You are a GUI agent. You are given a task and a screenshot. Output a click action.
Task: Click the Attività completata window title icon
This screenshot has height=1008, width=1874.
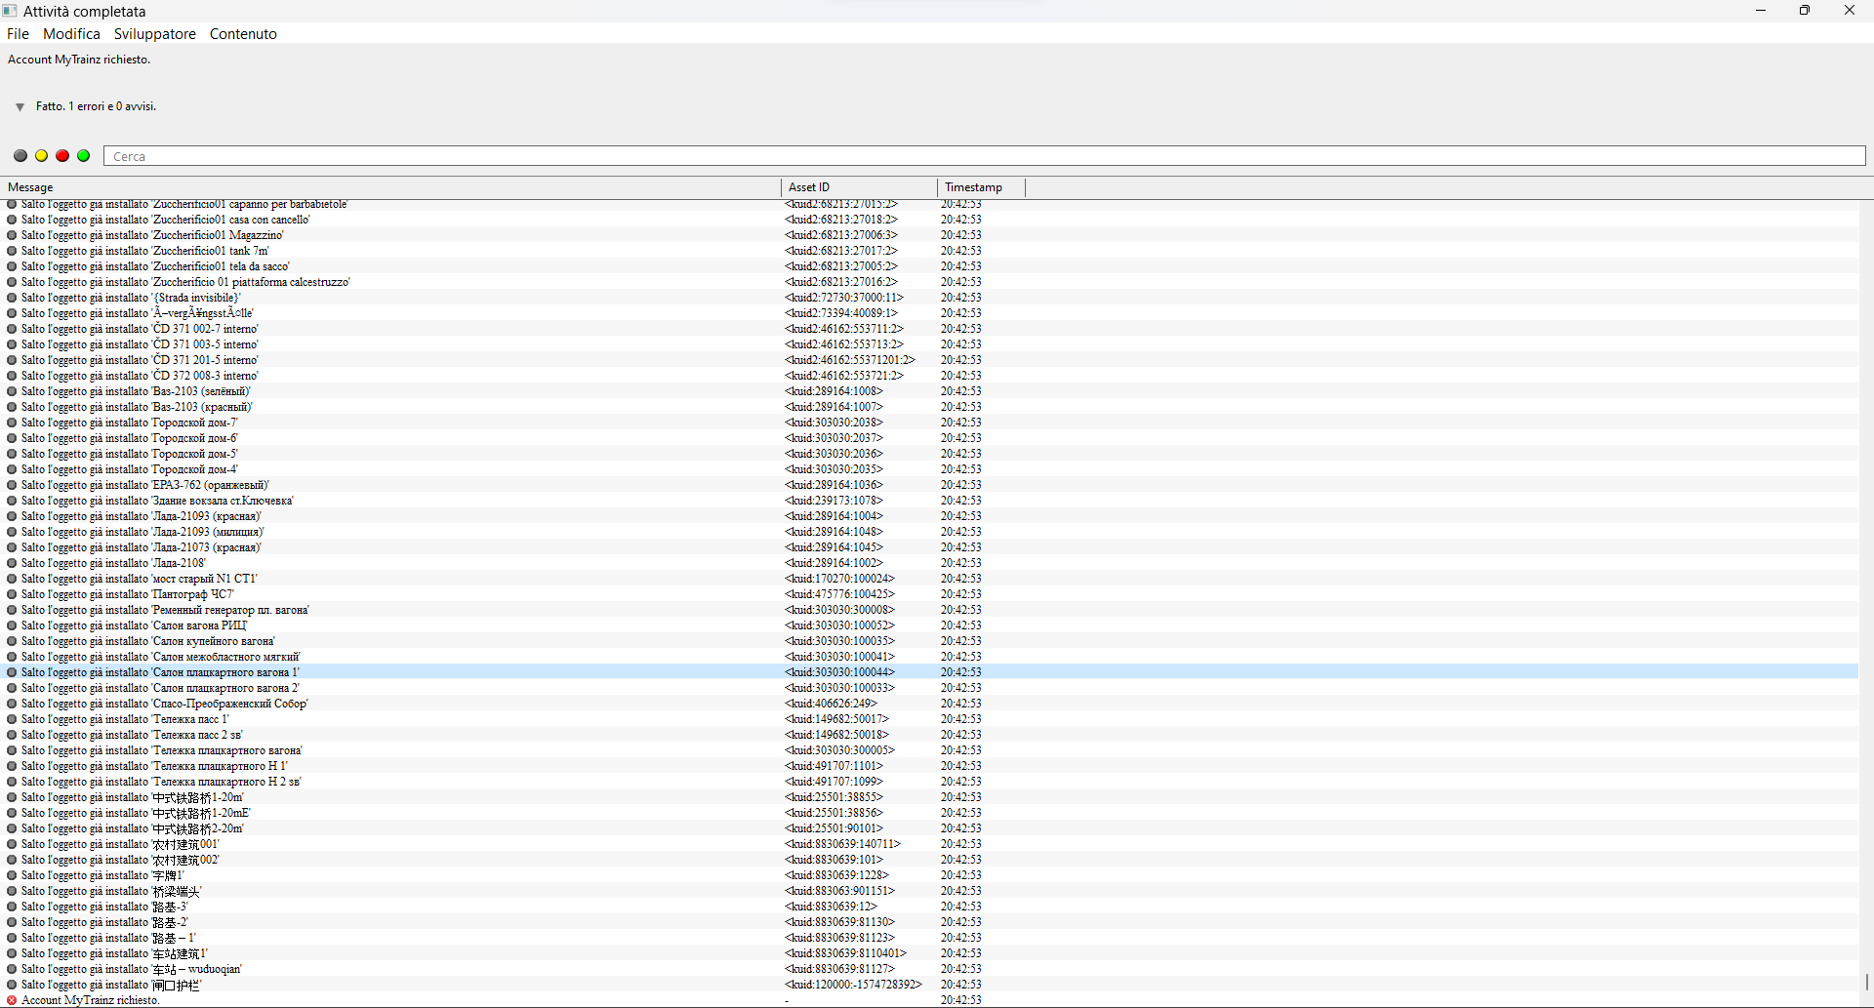click(10, 11)
